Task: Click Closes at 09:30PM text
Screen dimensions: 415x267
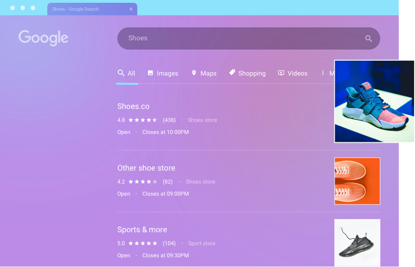Action: [166, 255]
